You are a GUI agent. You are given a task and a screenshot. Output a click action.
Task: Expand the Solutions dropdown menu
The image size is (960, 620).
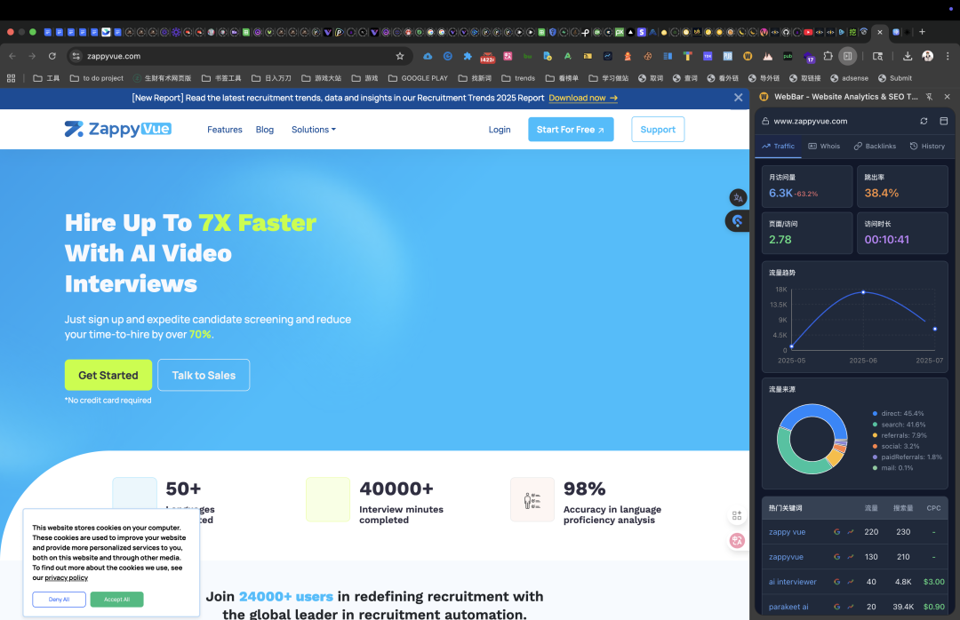tap(314, 129)
